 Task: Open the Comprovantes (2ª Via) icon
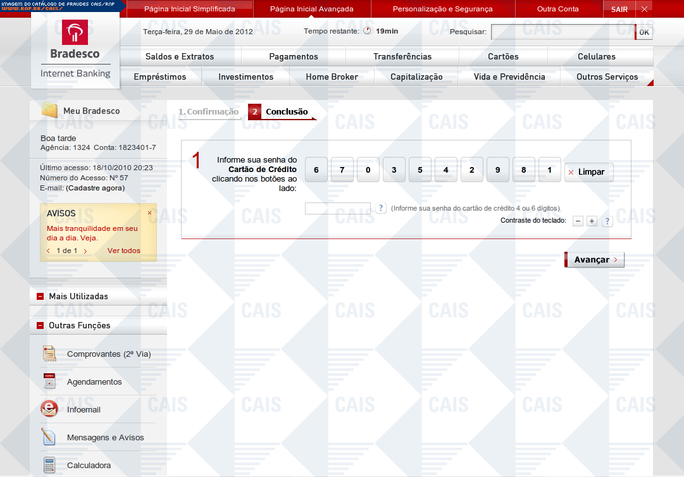pos(49,354)
